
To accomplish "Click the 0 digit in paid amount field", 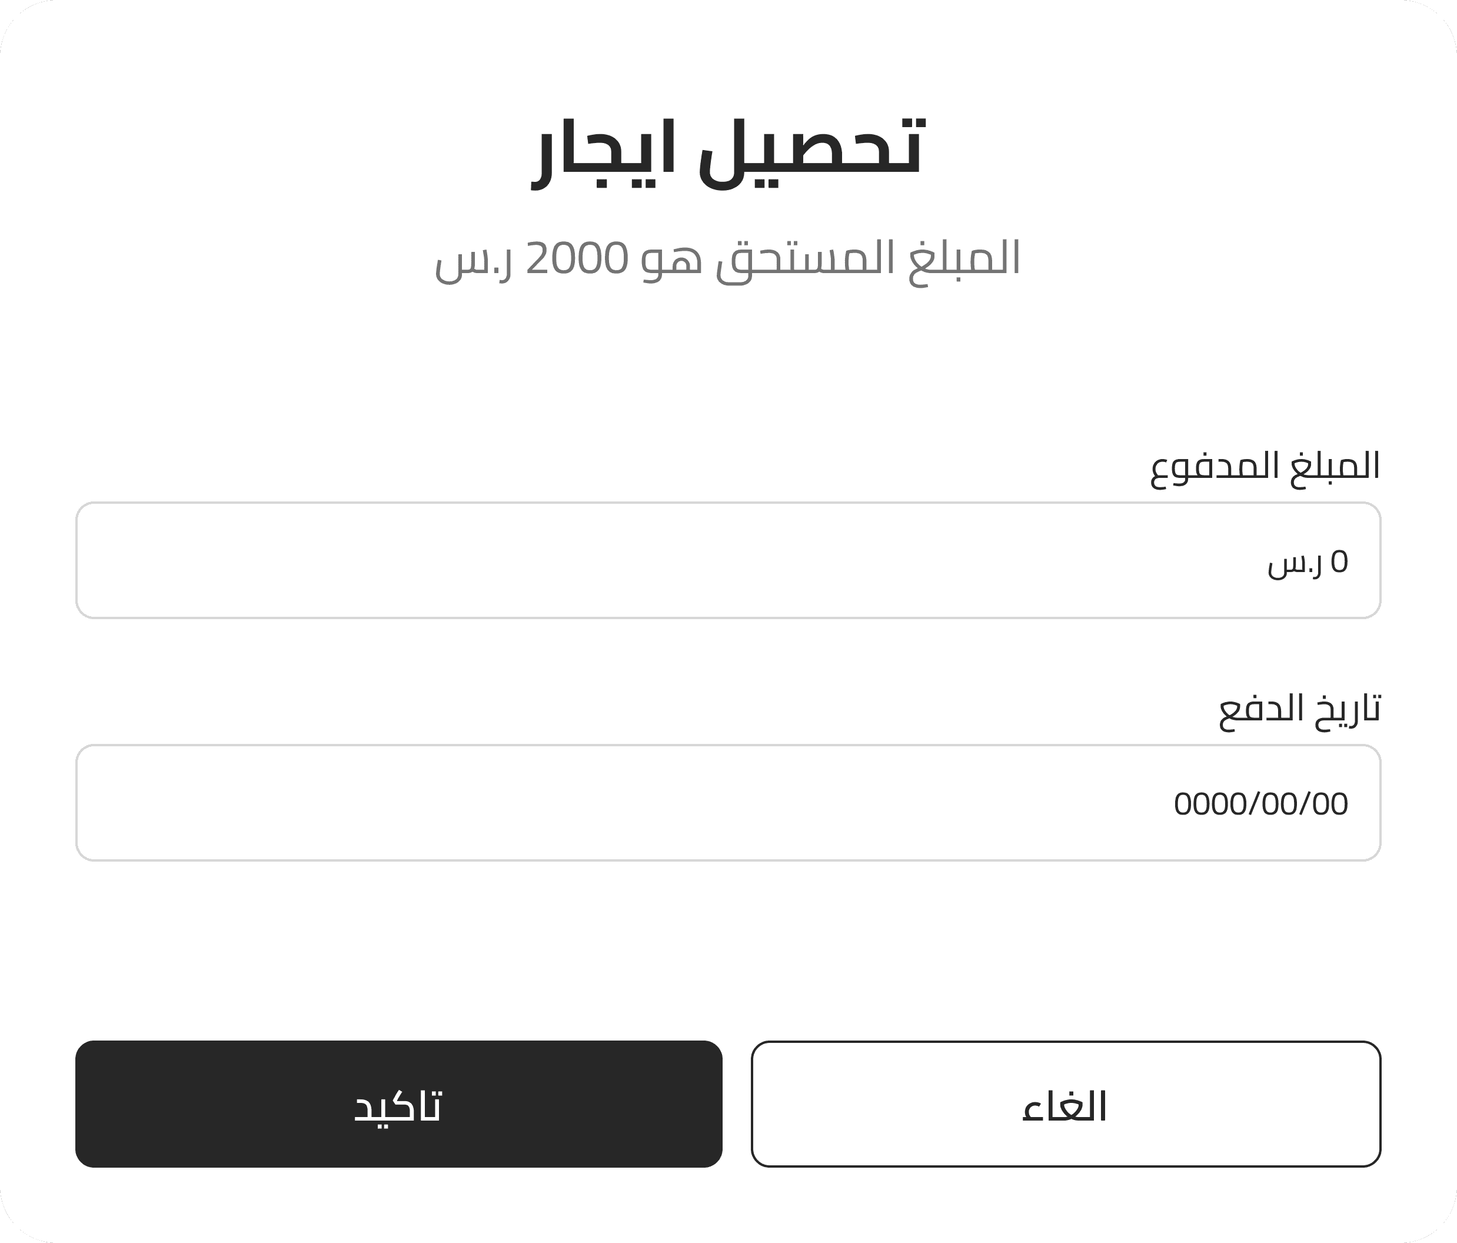I will click(x=1339, y=561).
